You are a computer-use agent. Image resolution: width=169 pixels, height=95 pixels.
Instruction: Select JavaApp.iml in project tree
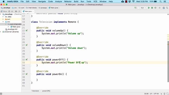tap(11, 29)
